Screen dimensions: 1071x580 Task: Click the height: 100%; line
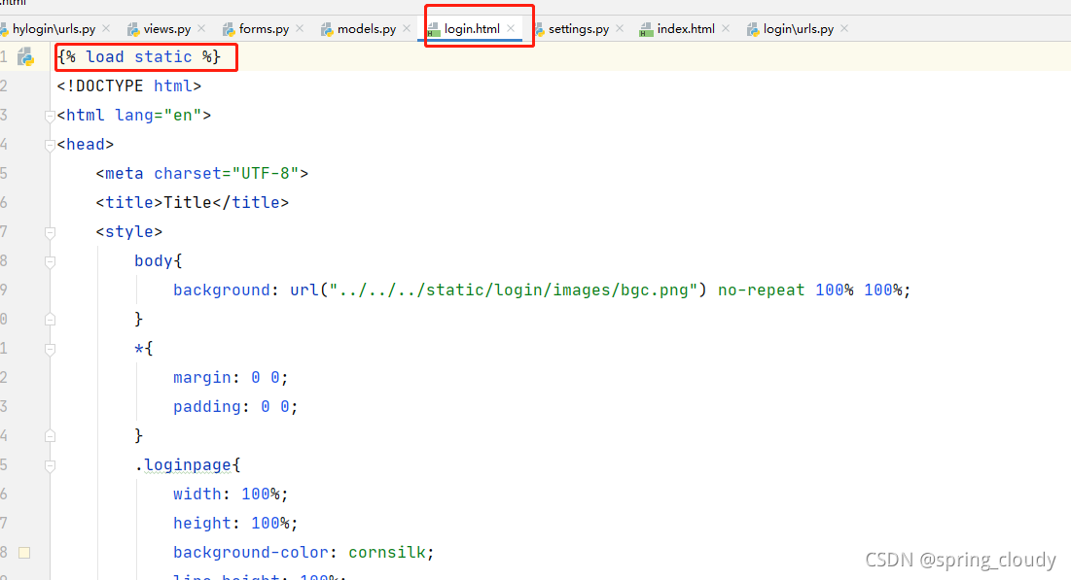coord(235,524)
